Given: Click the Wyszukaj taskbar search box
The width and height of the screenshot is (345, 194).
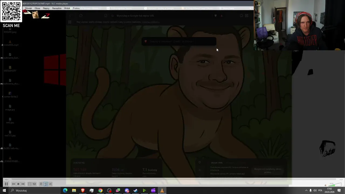Looking at the screenshot, I should click(x=34, y=190).
